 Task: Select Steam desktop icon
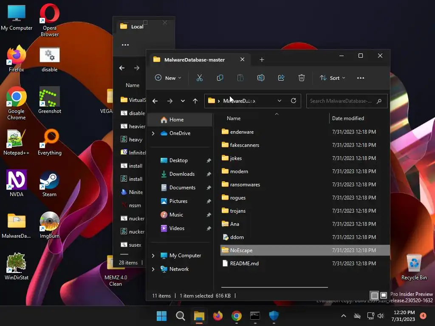(x=49, y=184)
